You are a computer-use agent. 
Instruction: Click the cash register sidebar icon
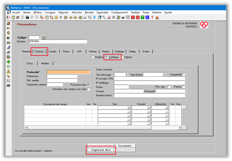coord(9,24)
